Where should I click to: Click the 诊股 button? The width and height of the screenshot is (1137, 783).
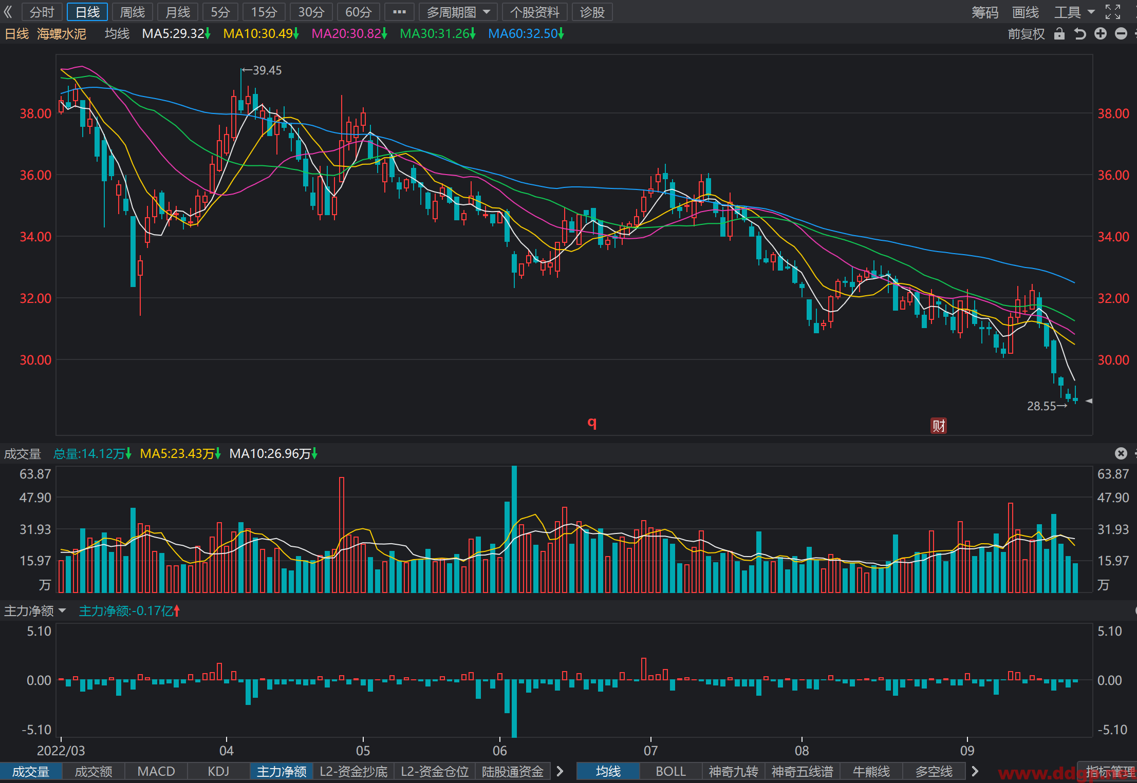point(592,12)
